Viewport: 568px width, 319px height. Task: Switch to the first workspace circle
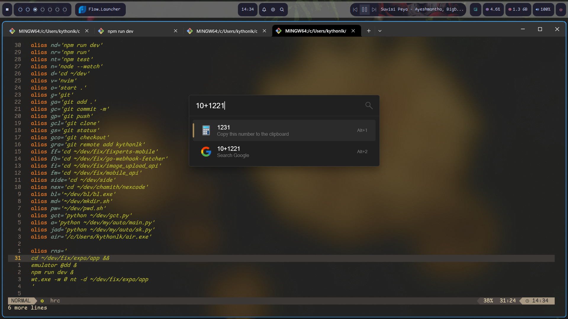click(20, 9)
